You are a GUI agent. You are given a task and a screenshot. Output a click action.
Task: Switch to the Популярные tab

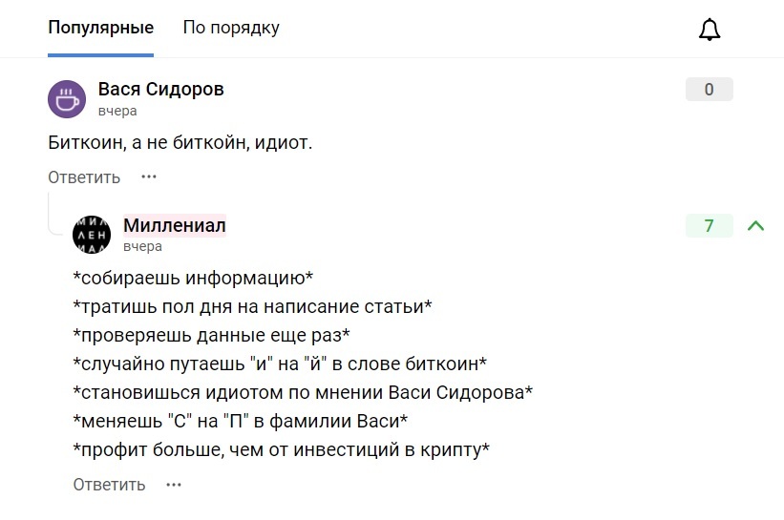[x=100, y=28]
